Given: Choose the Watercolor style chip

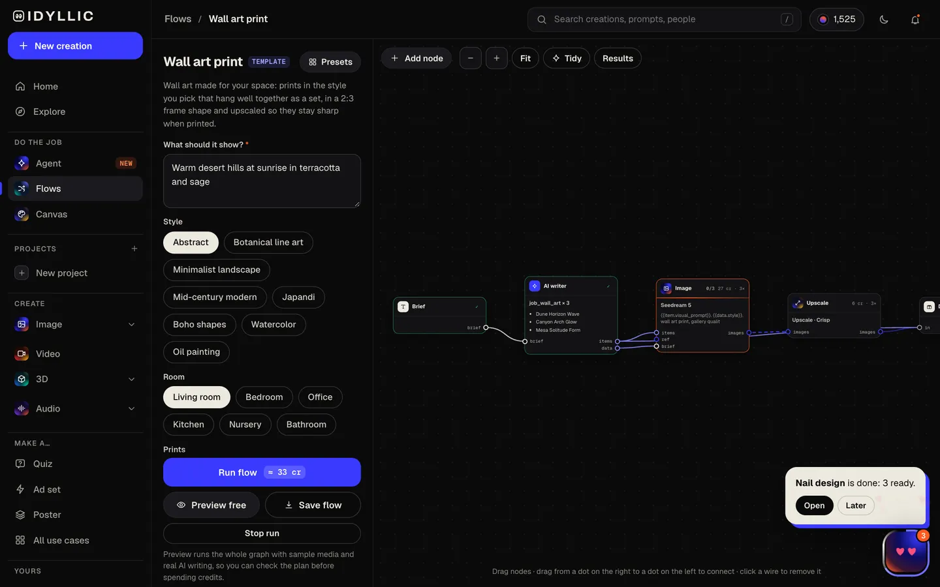Looking at the screenshot, I should tap(274, 325).
